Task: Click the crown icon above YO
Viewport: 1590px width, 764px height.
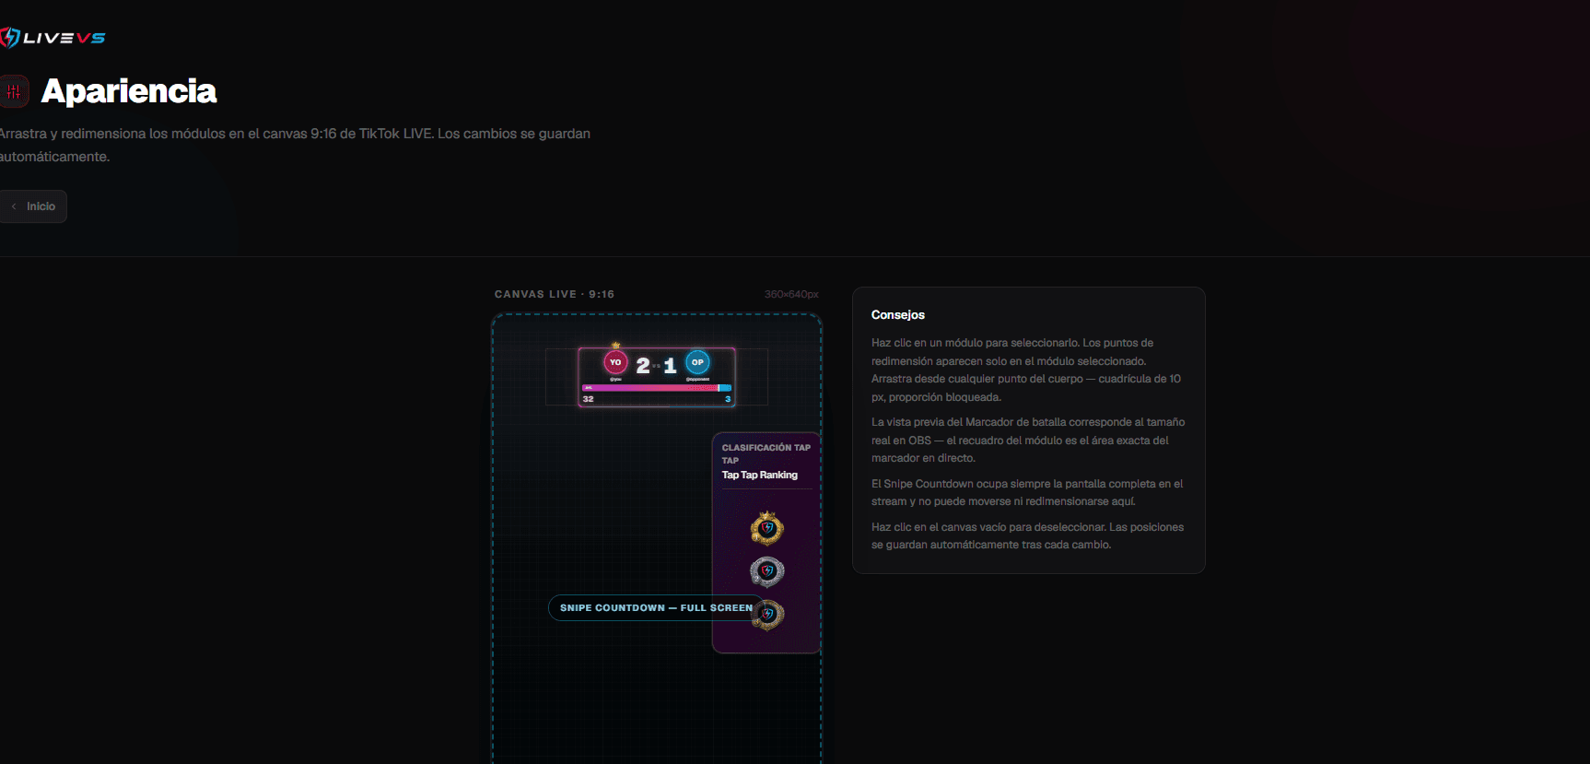Action: pyautogui.click(x=615, y=346)
